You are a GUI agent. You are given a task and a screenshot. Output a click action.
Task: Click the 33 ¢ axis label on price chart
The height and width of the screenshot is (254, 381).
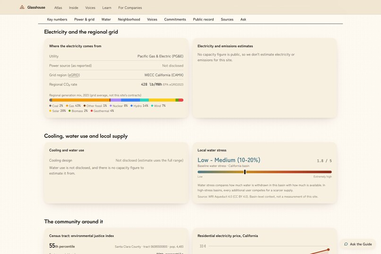(x=203, y=246)
